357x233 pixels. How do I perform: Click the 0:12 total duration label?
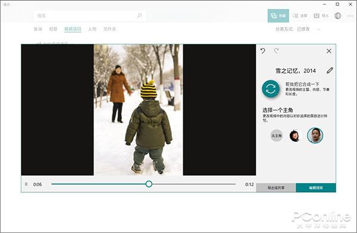pyautogui.click(x=249, y=184)
